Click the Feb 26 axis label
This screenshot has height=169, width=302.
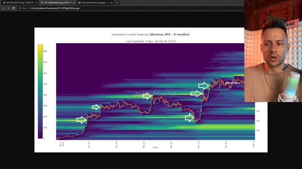[x=171, y=145]
